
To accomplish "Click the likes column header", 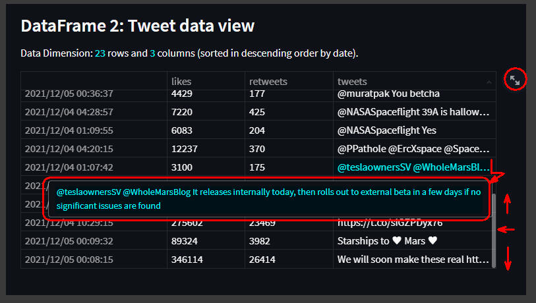I will [206, 81].
